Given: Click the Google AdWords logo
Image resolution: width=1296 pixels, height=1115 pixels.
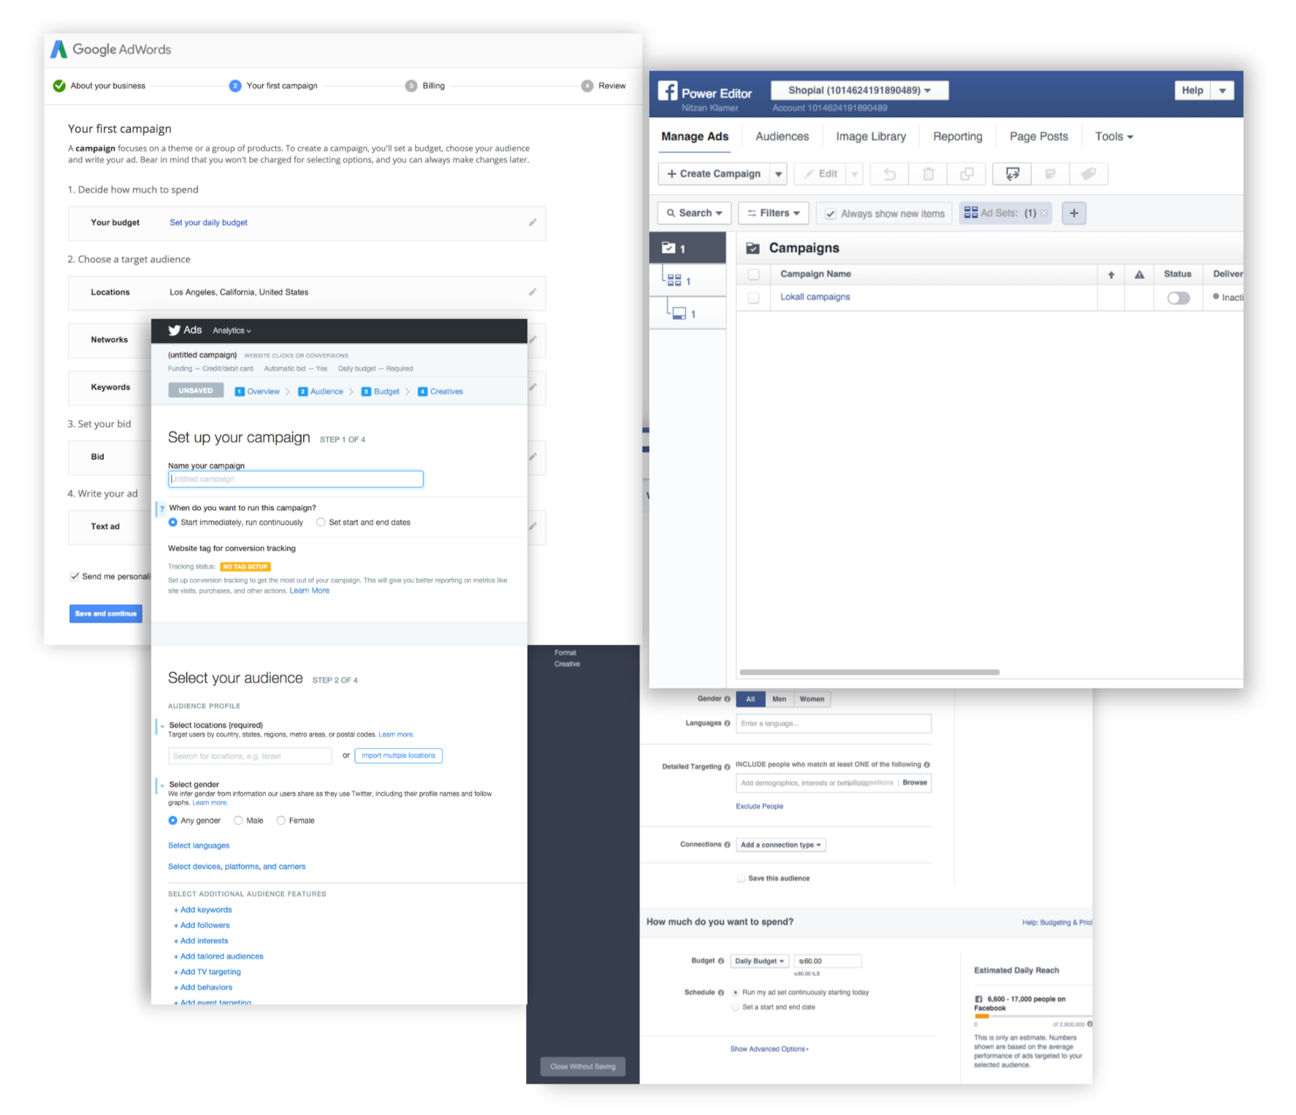Looking at the screenshot, I should [111, 49].
